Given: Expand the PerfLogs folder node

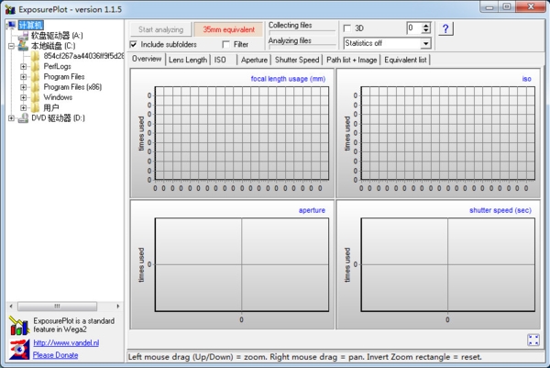Looking at the screenshot, I should [x=23, y=66].
